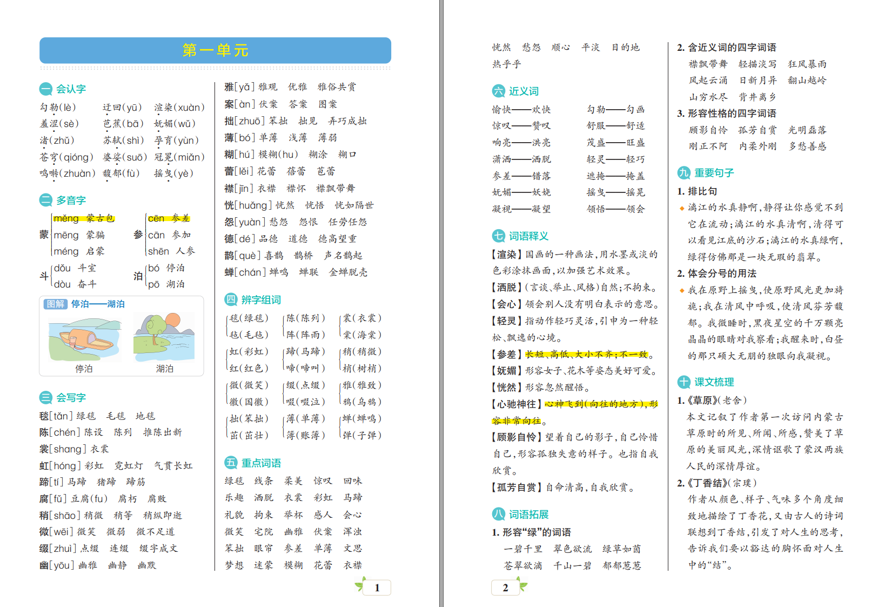
Task: Click subheading "1. 排比句"
Action: [697, 191]
